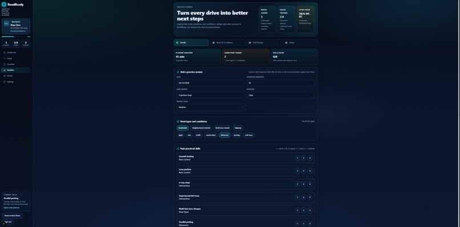Open the Traffic Level dropdown
Screen dimensions: 460x227
211,107
